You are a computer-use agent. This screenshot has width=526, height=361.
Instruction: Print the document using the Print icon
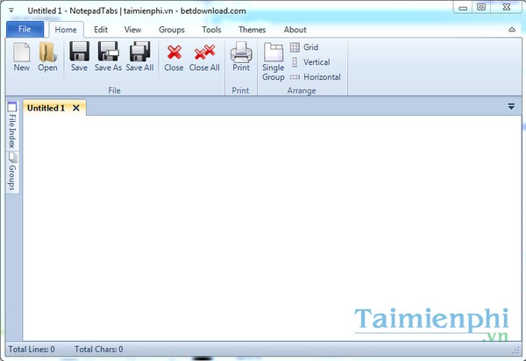point(241,56)
